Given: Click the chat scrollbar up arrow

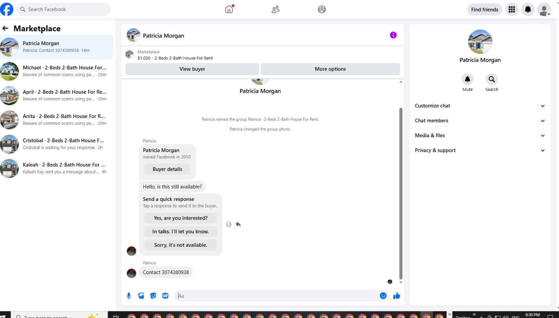Looking at the screenshot, I should point(401,82).
